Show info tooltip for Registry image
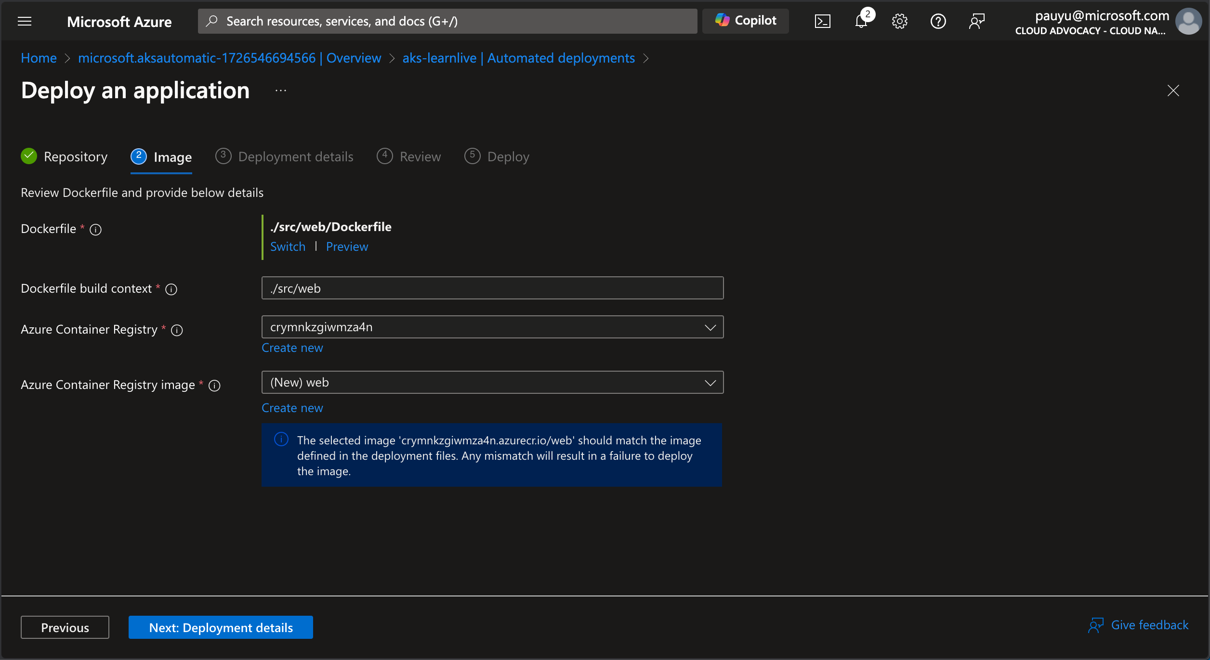This screenshot has height=660, width=1210. pos(214,386)
